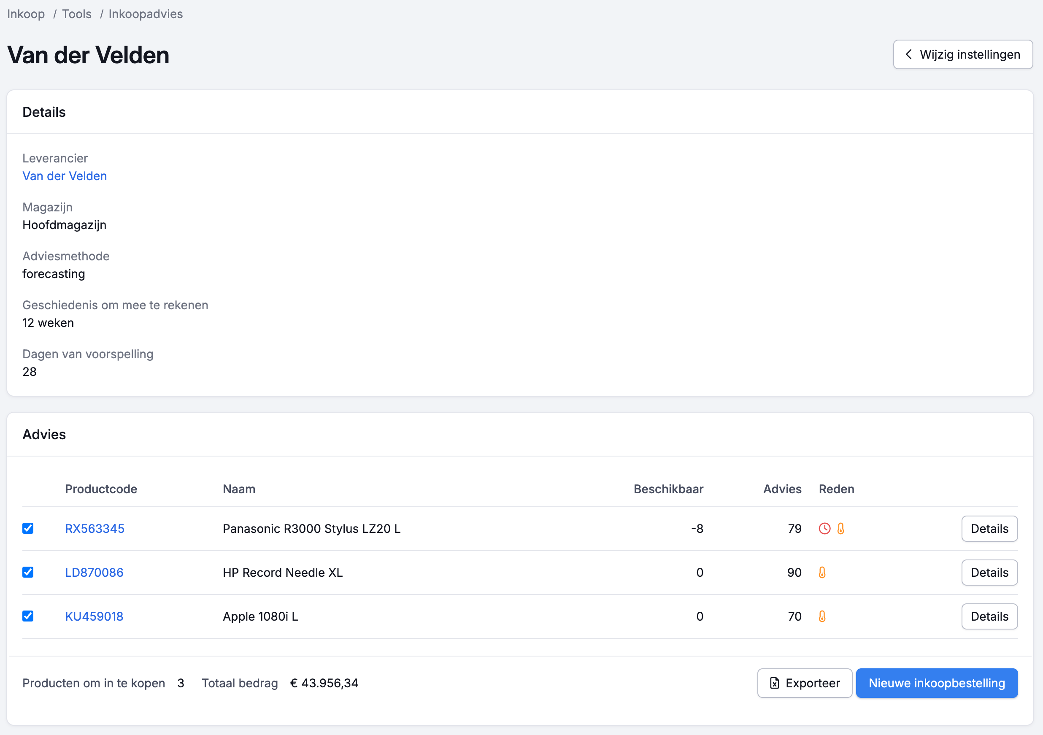
Task: Click the 12 weken history value
Action: coord(48,323)
